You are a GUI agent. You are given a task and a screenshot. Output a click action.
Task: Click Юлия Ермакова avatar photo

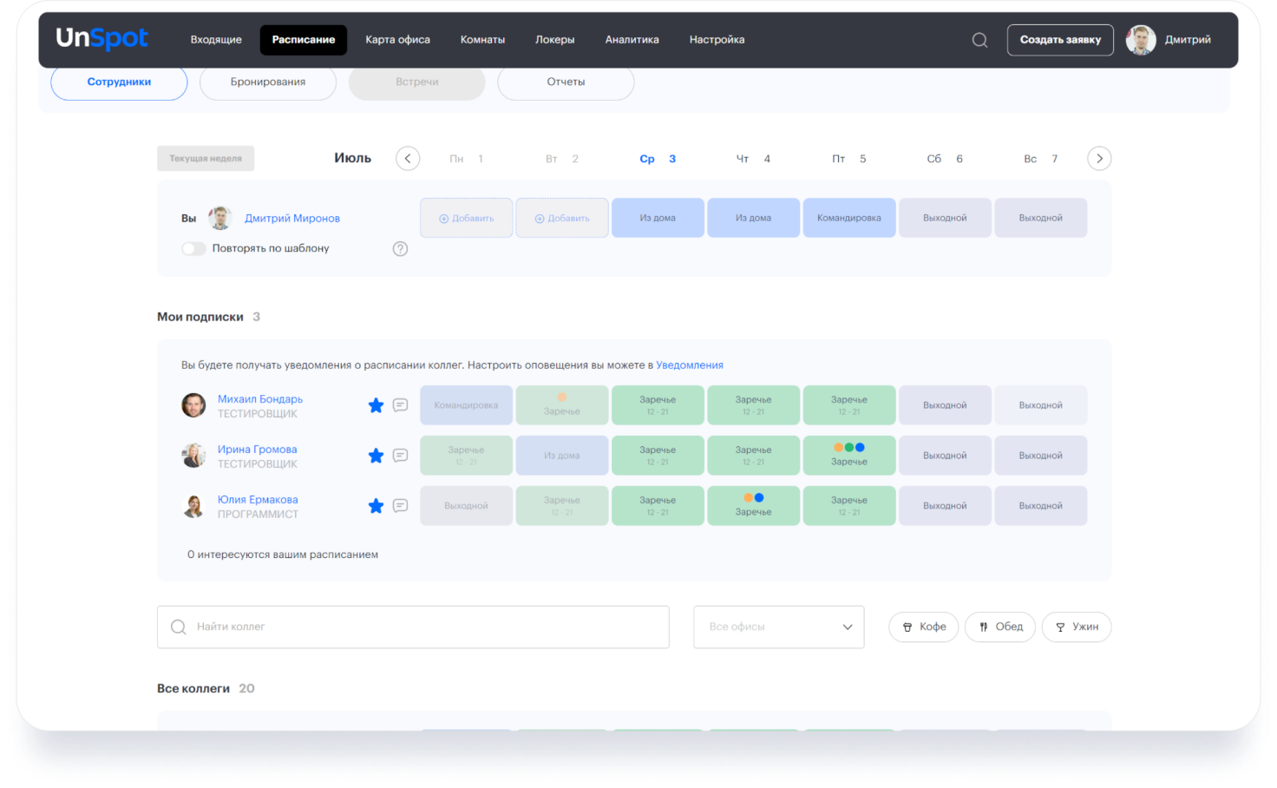[x=193, y=506]
